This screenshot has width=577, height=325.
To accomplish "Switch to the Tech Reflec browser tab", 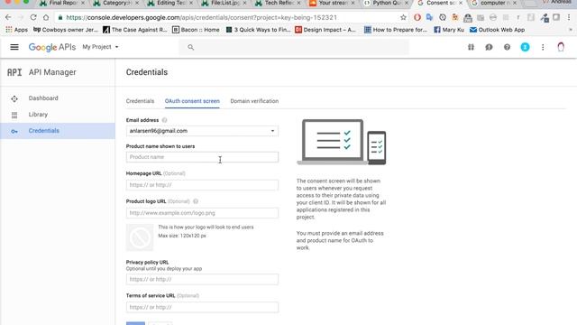I will click(x=279, y=3).
